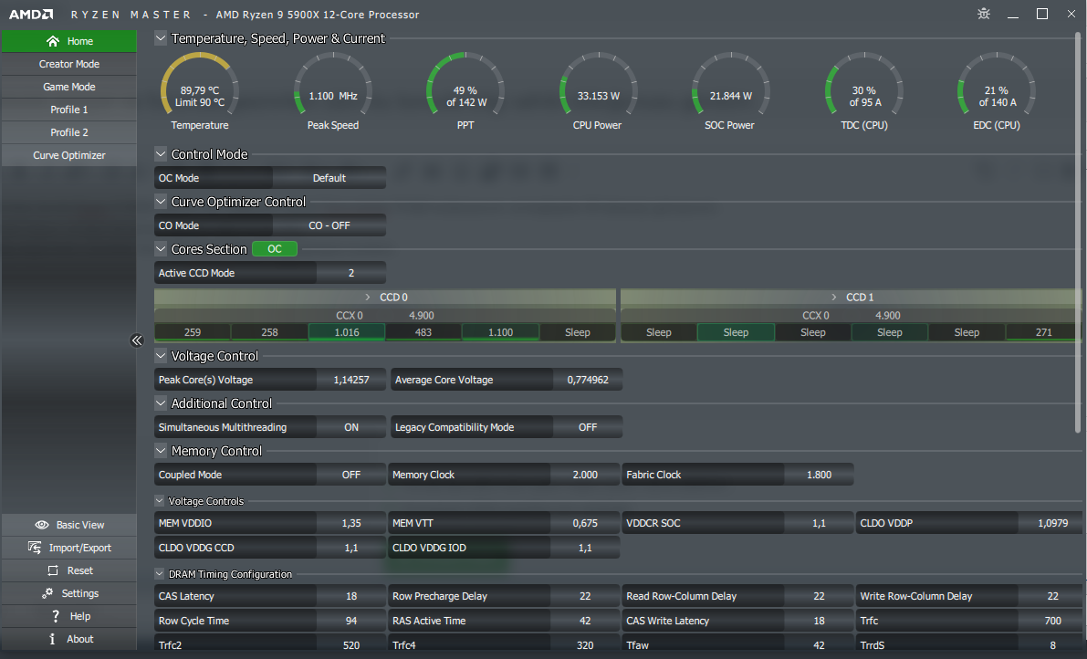Collapse the Voltage Controls subsection
This screenshot has width=1087, height=659.
160,500
